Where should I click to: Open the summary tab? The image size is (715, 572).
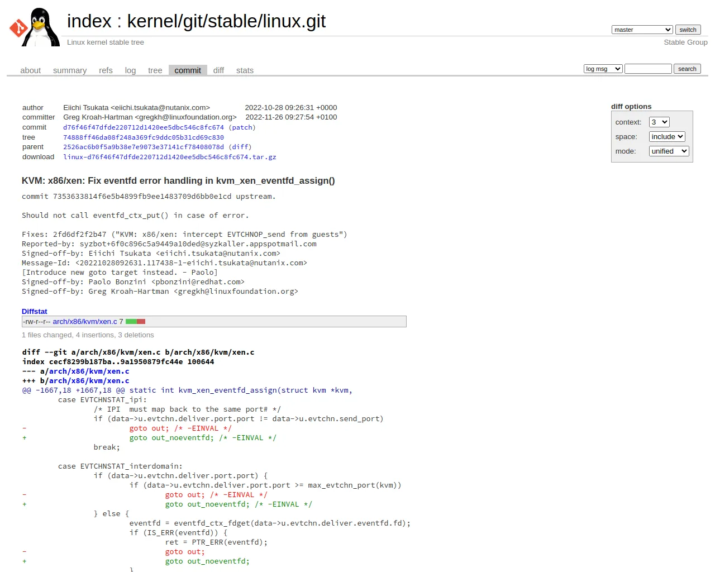pos(70,70)
